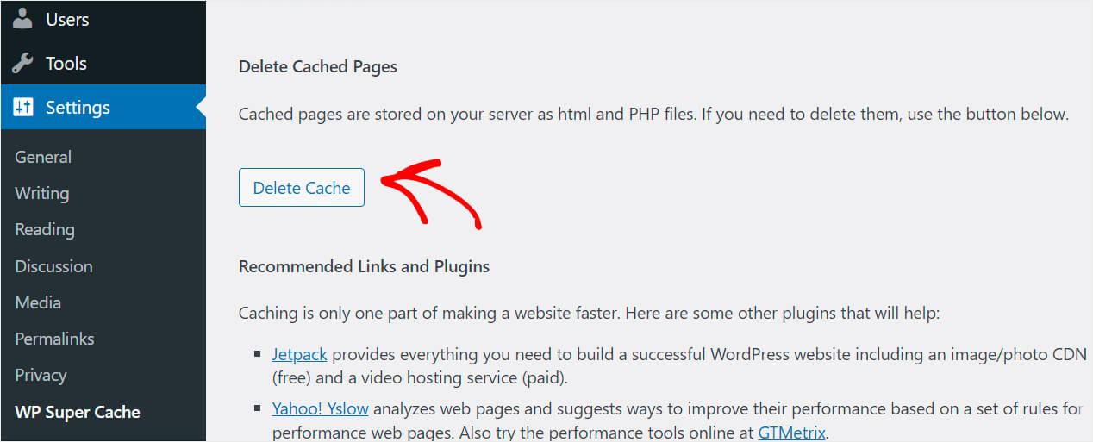Open the Tools menu item
Image resolution: width=1093 pixels, height=442 pixels.
coord(103,63)
